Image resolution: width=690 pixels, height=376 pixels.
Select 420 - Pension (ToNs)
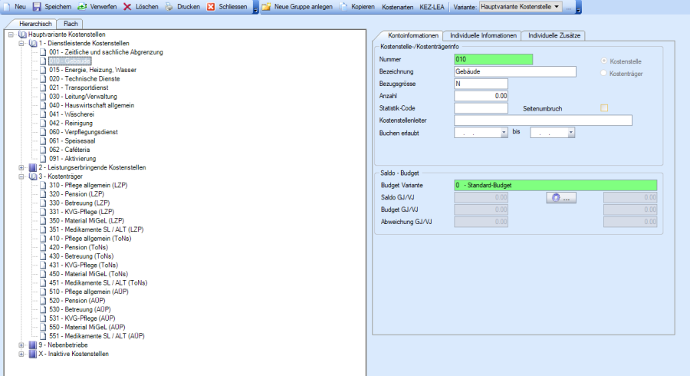[78, 247]
